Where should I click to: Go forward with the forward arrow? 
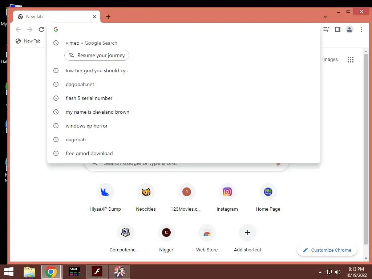click(x=30, y=29)
